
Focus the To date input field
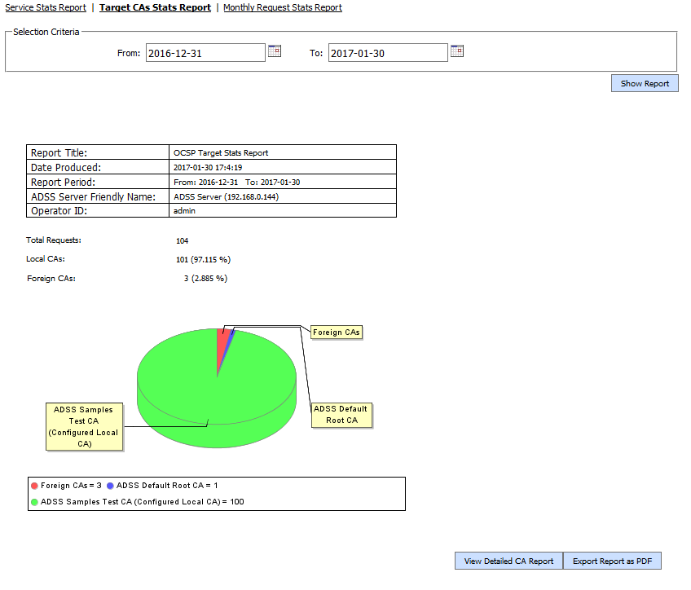point(388,53)
